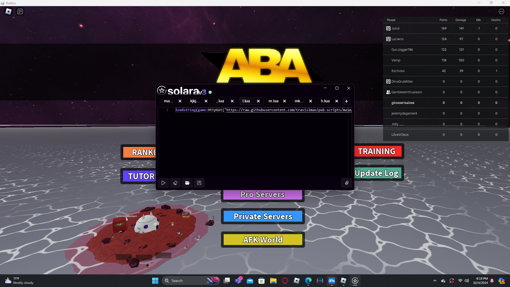Select player Vamp in the leaderboard
The height and width of the screenshot is (287, 510).
point(446,60)
